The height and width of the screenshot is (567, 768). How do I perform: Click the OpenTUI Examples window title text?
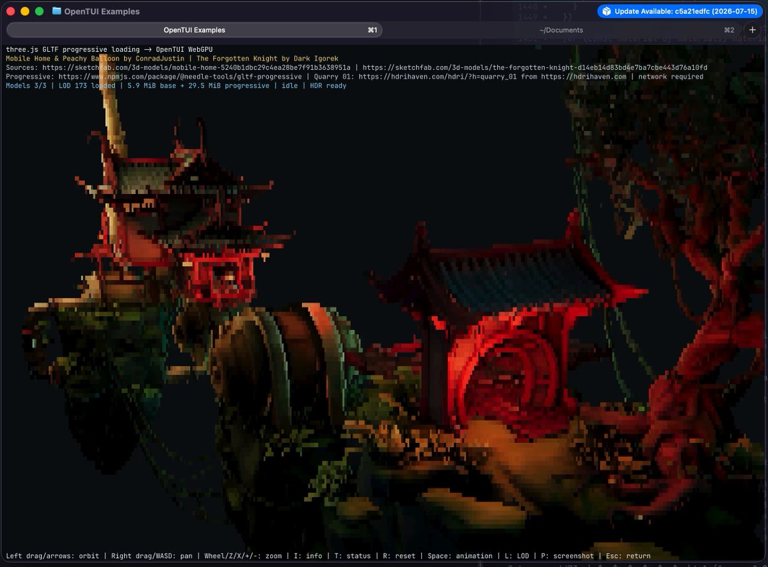pos(102,12)
